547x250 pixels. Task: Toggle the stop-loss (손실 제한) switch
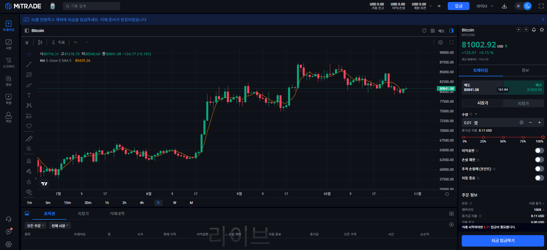tap(539, 160)
